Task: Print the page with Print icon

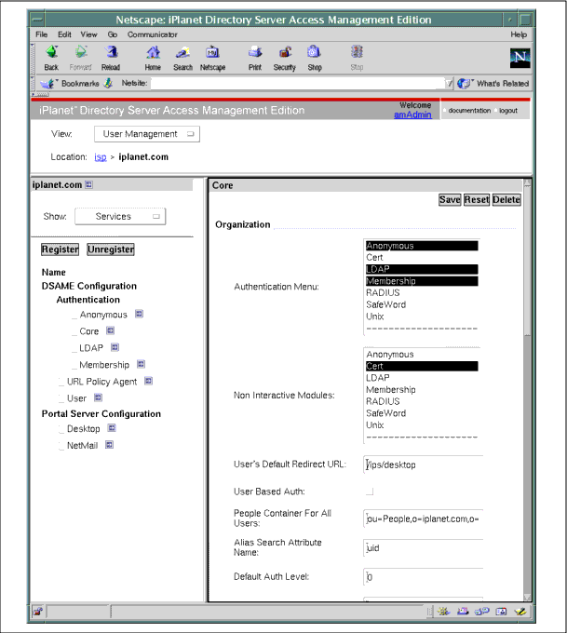Action: click(255, 52)
